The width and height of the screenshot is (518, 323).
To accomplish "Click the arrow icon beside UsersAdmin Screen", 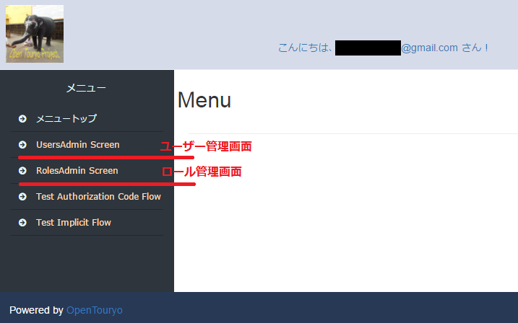I will coord(22,145).
